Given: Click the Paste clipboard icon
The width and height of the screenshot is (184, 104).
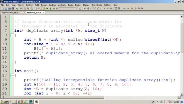Looking at the screenshot, I should [32, 8].
